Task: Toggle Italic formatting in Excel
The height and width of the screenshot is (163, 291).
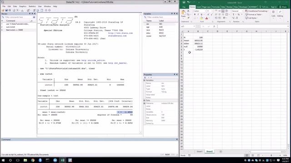Action: point(198,14)
